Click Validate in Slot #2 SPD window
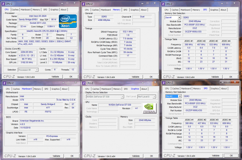Image resolution: width=242 pixels, height=160 pixels. [216, 156]
